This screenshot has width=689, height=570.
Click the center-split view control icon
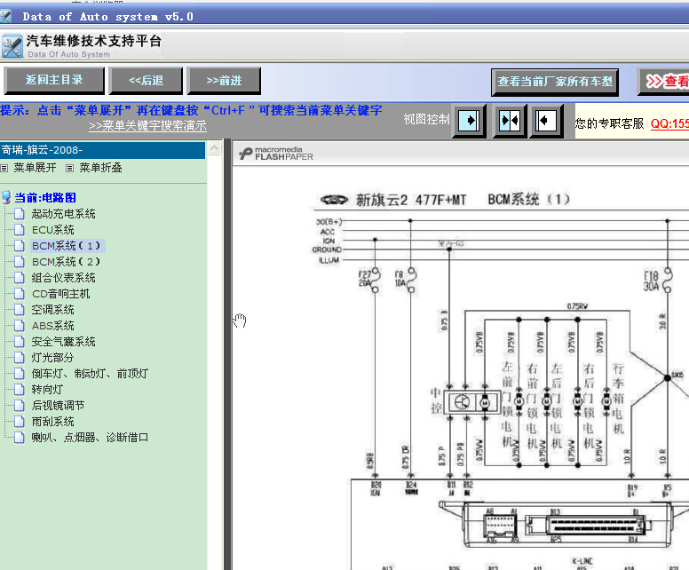510,121
